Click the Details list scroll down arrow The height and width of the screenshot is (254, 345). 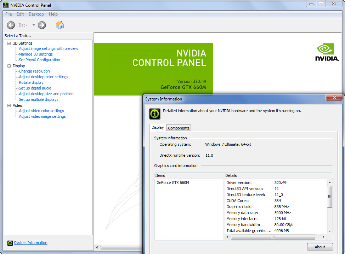click(330, 231)
